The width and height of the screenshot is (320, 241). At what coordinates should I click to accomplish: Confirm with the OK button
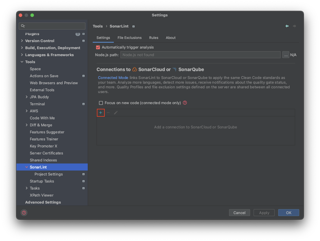[x=289, y=213]
